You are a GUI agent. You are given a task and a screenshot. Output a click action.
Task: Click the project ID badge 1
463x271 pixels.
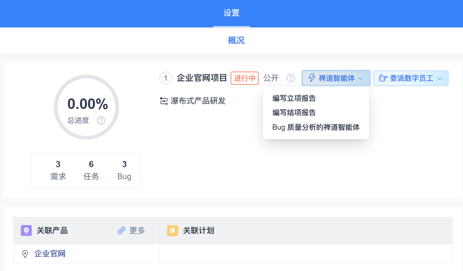[x=166, y=78]
